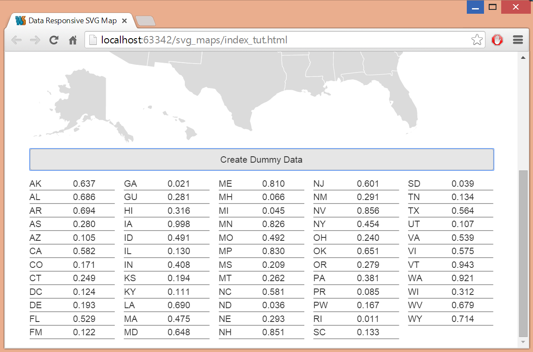Bookmark this page with star icon
Image resolution: width=533 pixels, height=352 pixels.
click(477, 40)
